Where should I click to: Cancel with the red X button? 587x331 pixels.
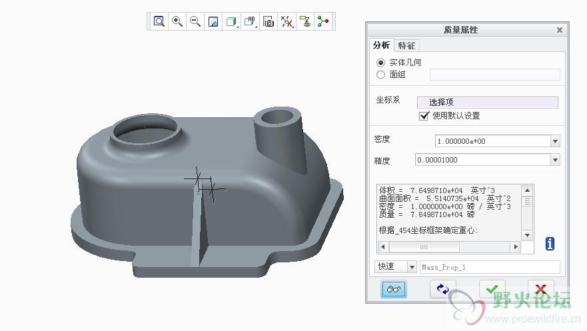pos(541,289)
